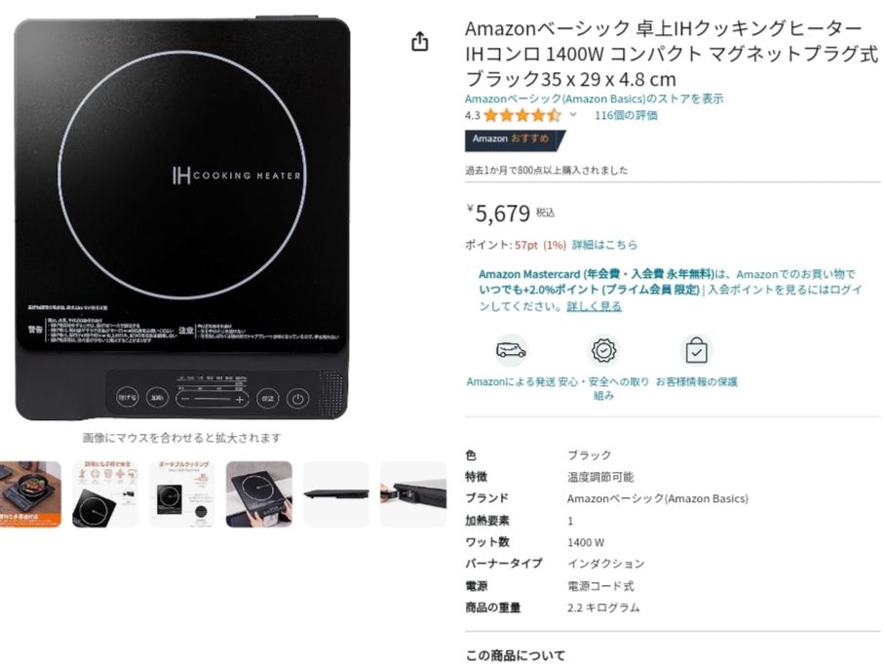
Task: Click the Amazon おすすめ badge
Action: point(515,139)
